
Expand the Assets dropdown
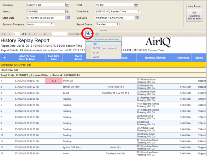pos(67,11)
